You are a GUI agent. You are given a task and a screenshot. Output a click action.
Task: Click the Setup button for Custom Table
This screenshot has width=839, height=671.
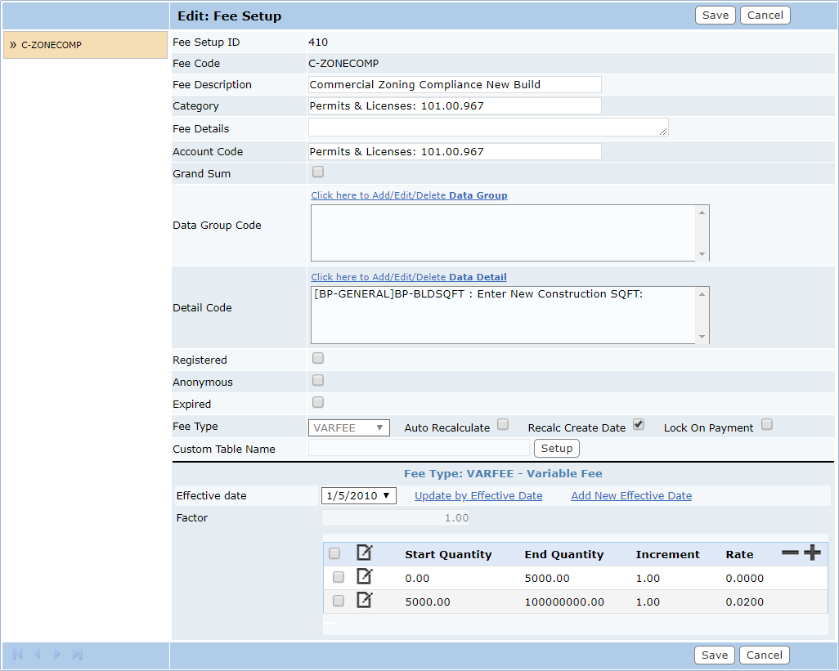[x=556, y=449]
